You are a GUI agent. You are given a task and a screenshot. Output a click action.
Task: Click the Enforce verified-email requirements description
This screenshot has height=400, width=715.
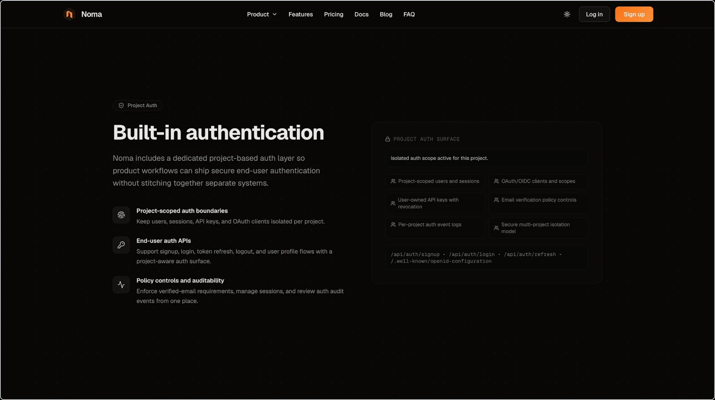240,296
